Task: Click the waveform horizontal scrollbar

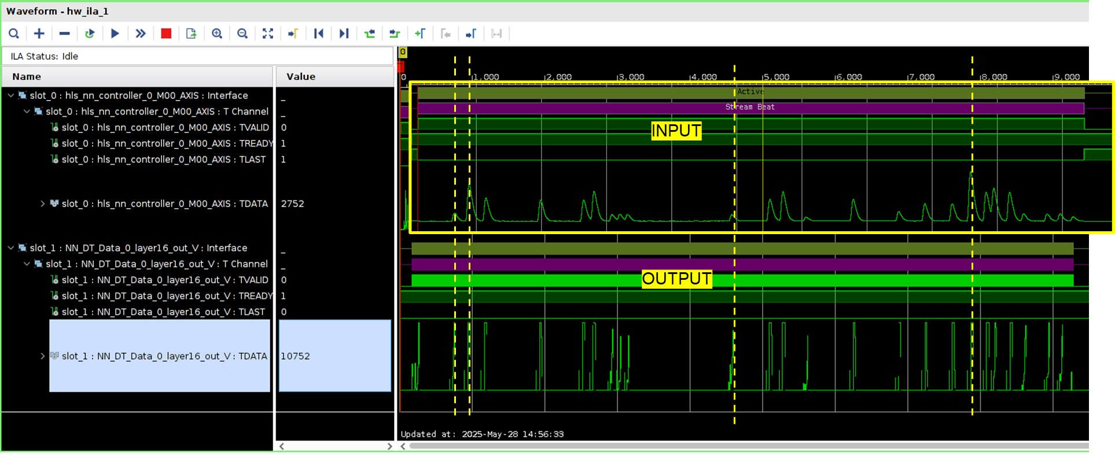Action: click(746, 446)
